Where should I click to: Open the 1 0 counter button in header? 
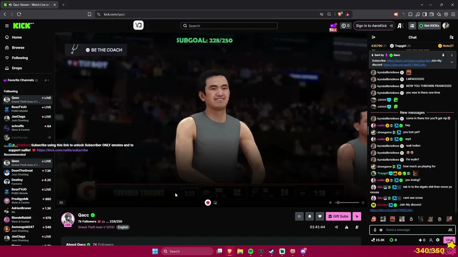(345, 26)
